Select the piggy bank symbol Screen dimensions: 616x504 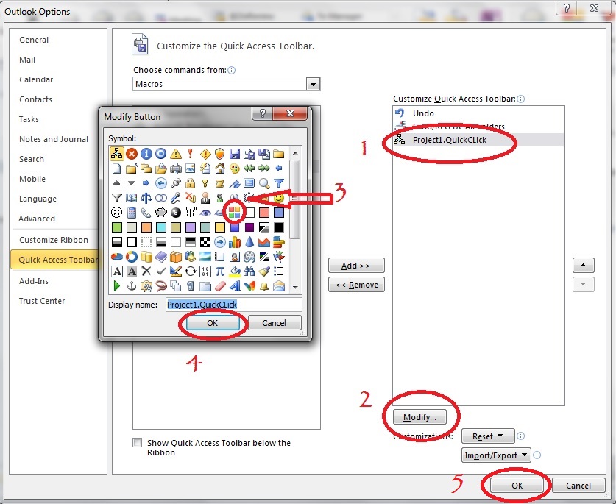tap(161, 212)
